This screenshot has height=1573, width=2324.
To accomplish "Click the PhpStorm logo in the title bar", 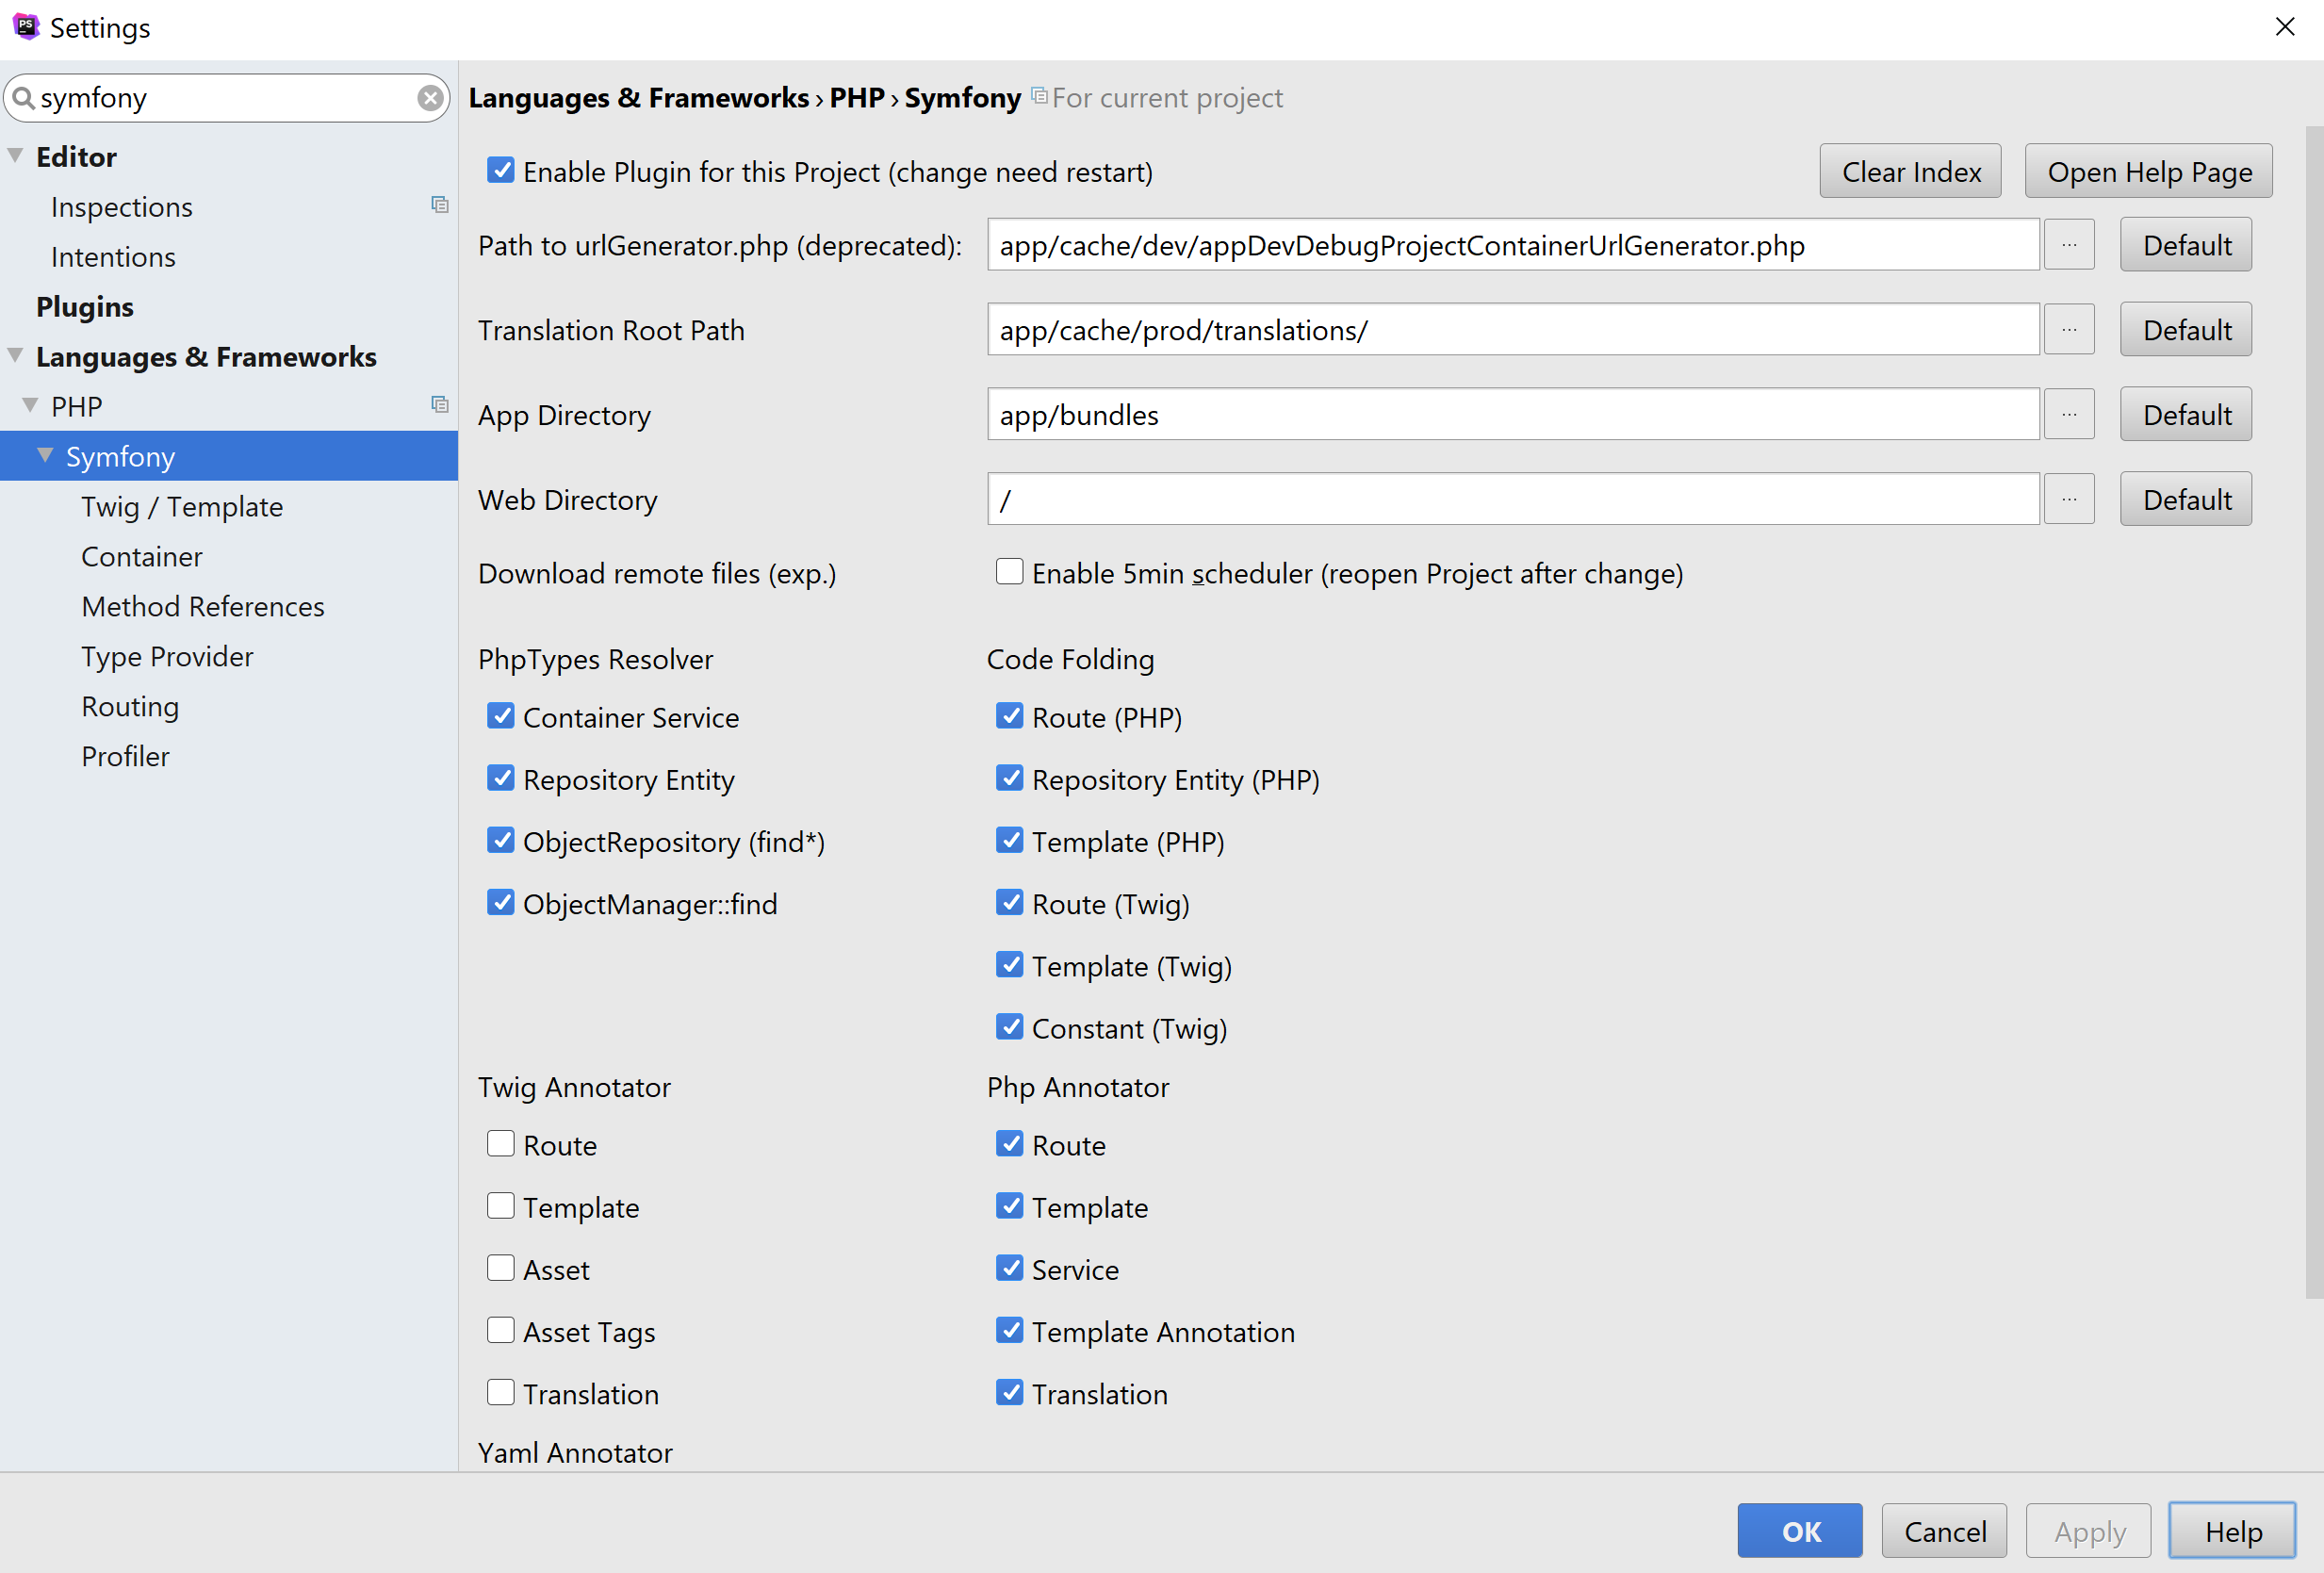I will point(25,27).
